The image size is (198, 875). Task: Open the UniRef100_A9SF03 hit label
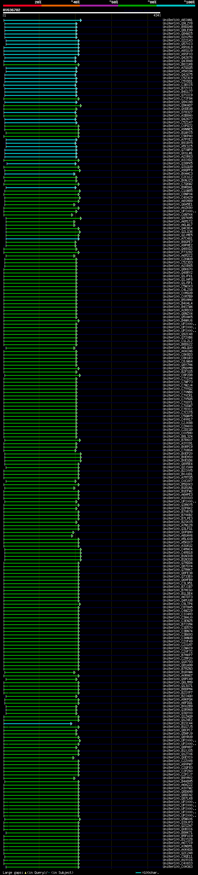coord(177,54)
